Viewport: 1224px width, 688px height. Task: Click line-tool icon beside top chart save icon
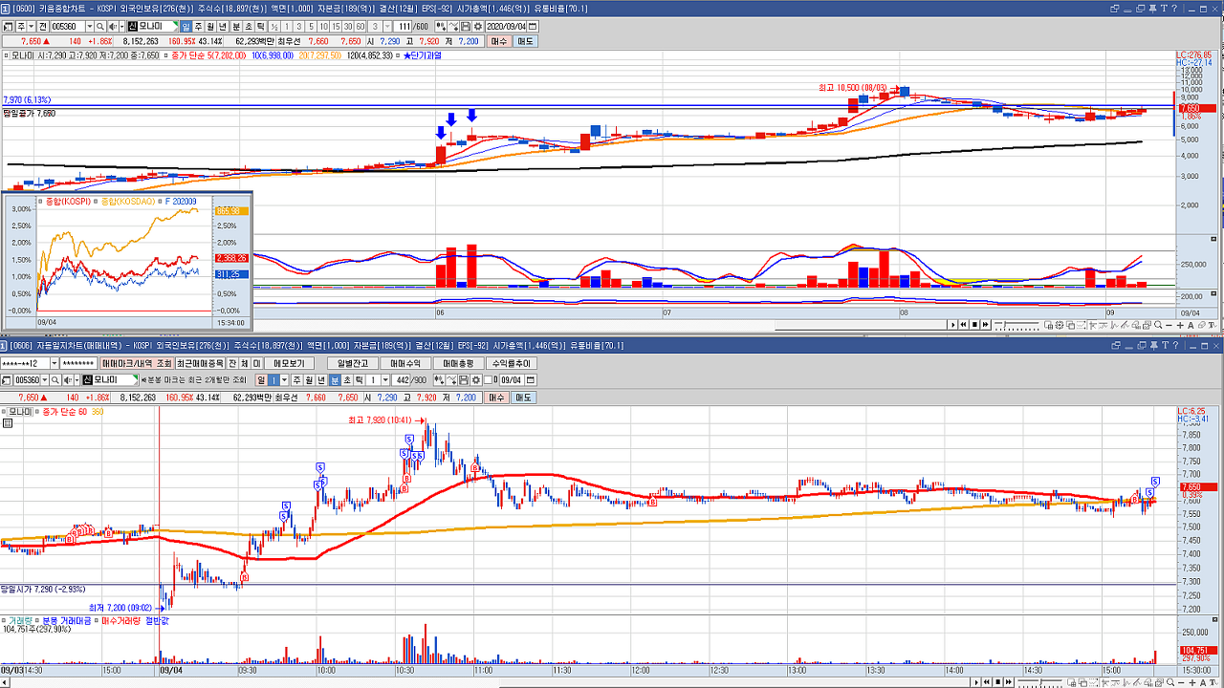(x=453, y=27)
